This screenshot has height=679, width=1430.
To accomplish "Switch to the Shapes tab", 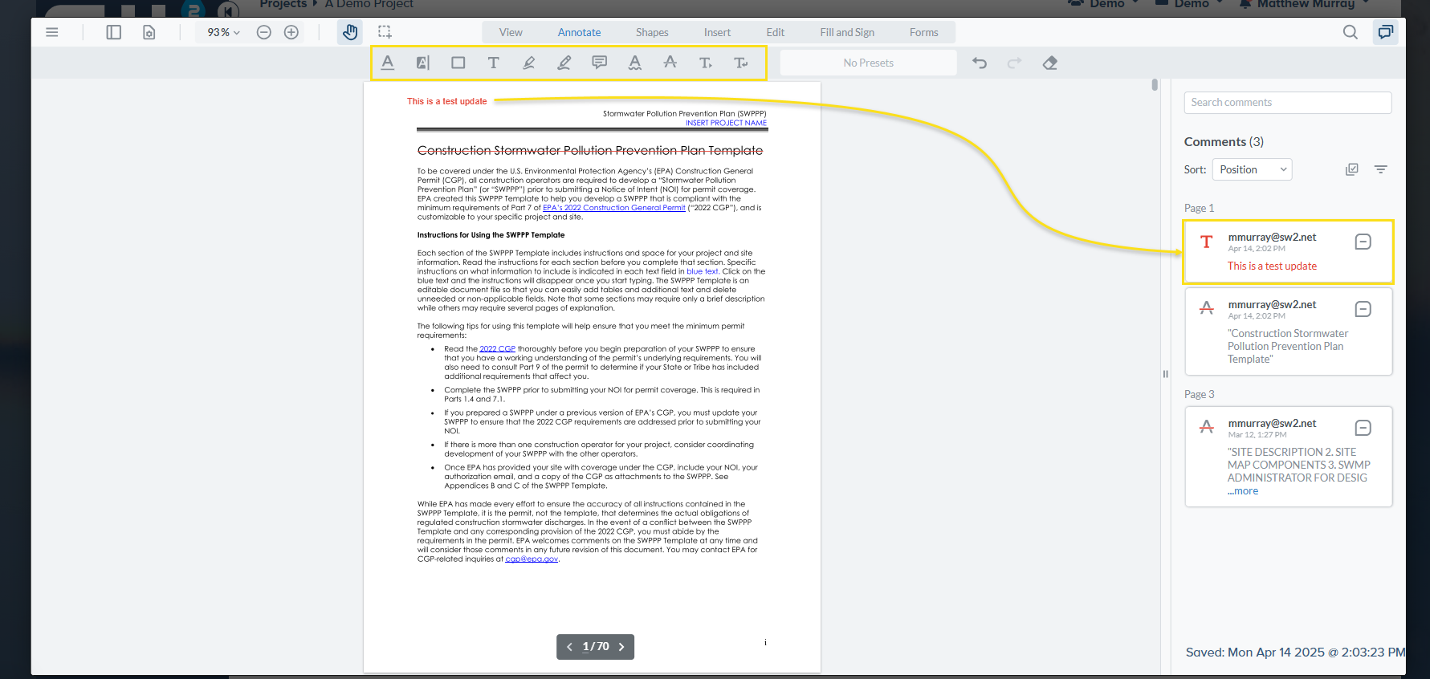I will 651,32.
